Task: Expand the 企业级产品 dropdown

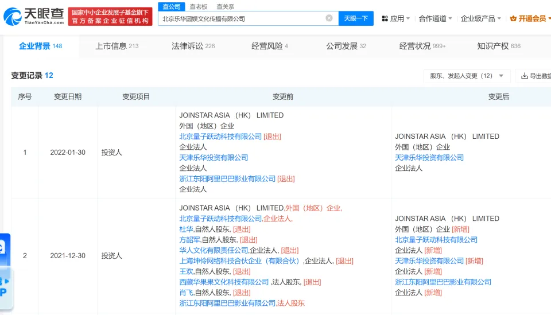Action: tap(480, 18)
